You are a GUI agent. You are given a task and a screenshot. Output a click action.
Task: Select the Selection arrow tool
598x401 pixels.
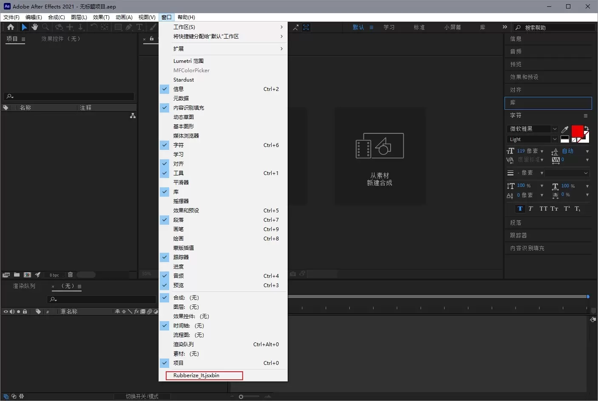click(24, 27)
